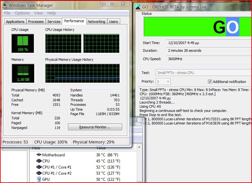The height and width of the screenshot is (183, 252).
Task: Open the Help menu
Action: [x=52, y=13]
